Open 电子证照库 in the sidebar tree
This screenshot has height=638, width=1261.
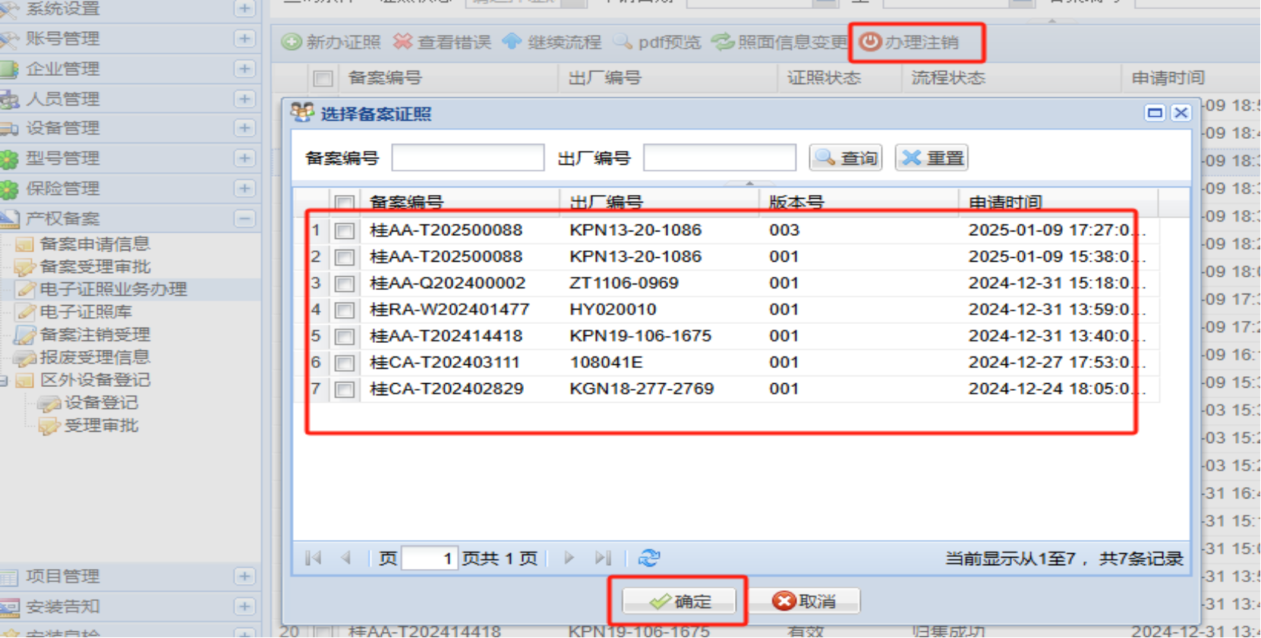[85, 312]
